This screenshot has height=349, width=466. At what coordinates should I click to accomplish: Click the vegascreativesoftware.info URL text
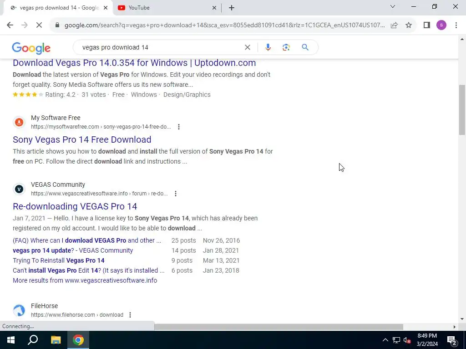pos(99,194)
